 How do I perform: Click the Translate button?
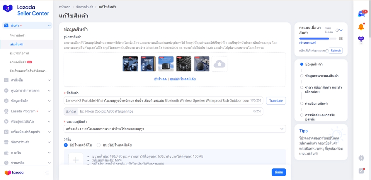(x=276, y=101)
